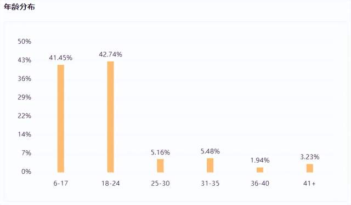Click the 50% y-axis label
Image resolution: width=351 pixels, height=205 pixels.
point(24,42)
